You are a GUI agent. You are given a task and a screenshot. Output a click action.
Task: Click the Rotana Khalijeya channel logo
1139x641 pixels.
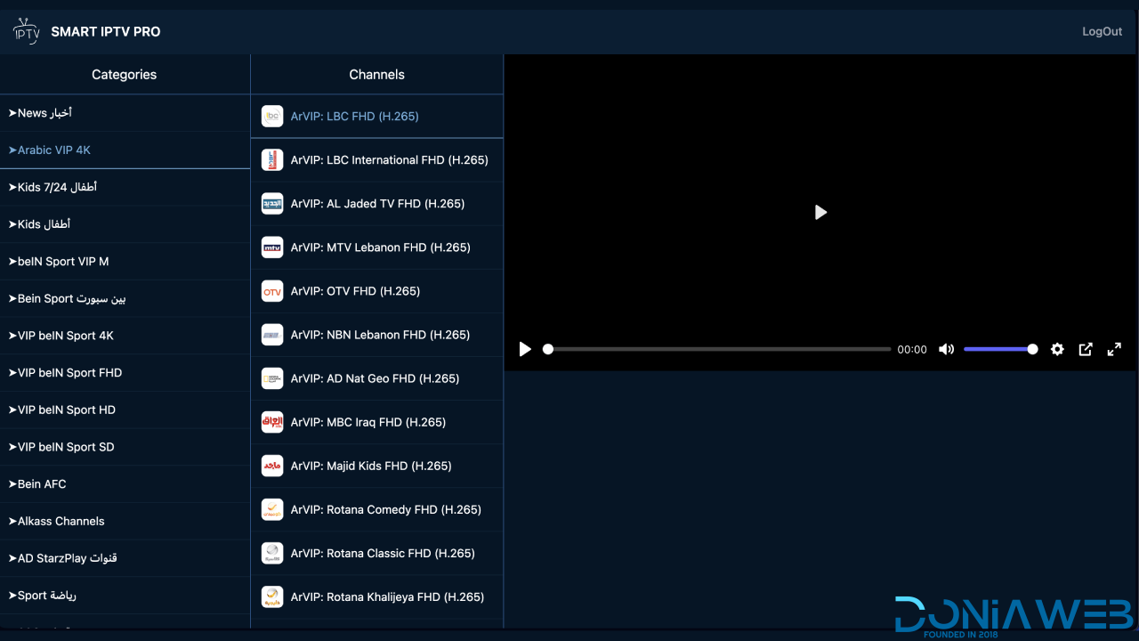[x=272, y=596]
